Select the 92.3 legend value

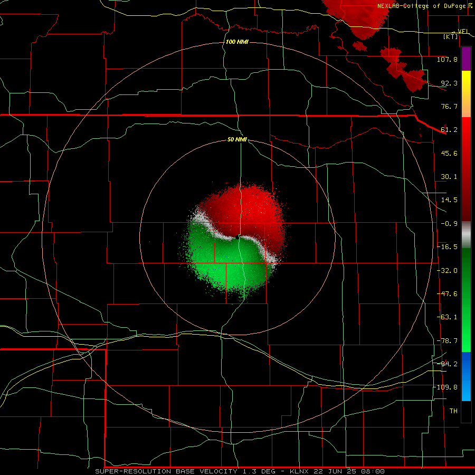click(449, 83)
